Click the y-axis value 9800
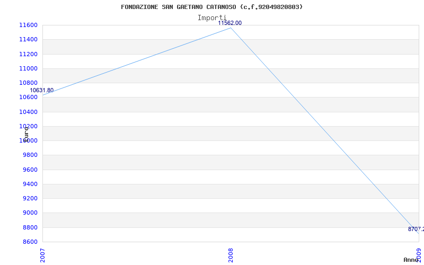Screen dimensions: 424x265 [30, 155]
